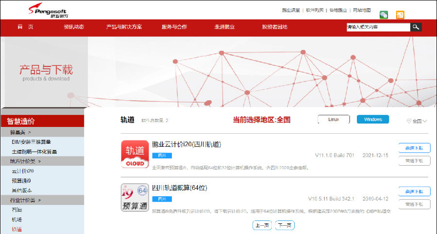Focus the search keyword input box
Viewport: 437px width, 234px height.
(x=378, y=27)
